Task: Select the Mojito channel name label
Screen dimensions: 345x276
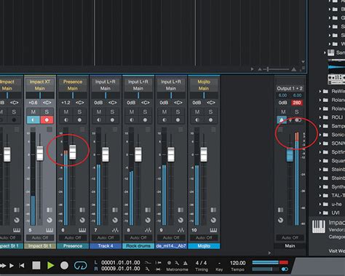Action: (204, 246)
